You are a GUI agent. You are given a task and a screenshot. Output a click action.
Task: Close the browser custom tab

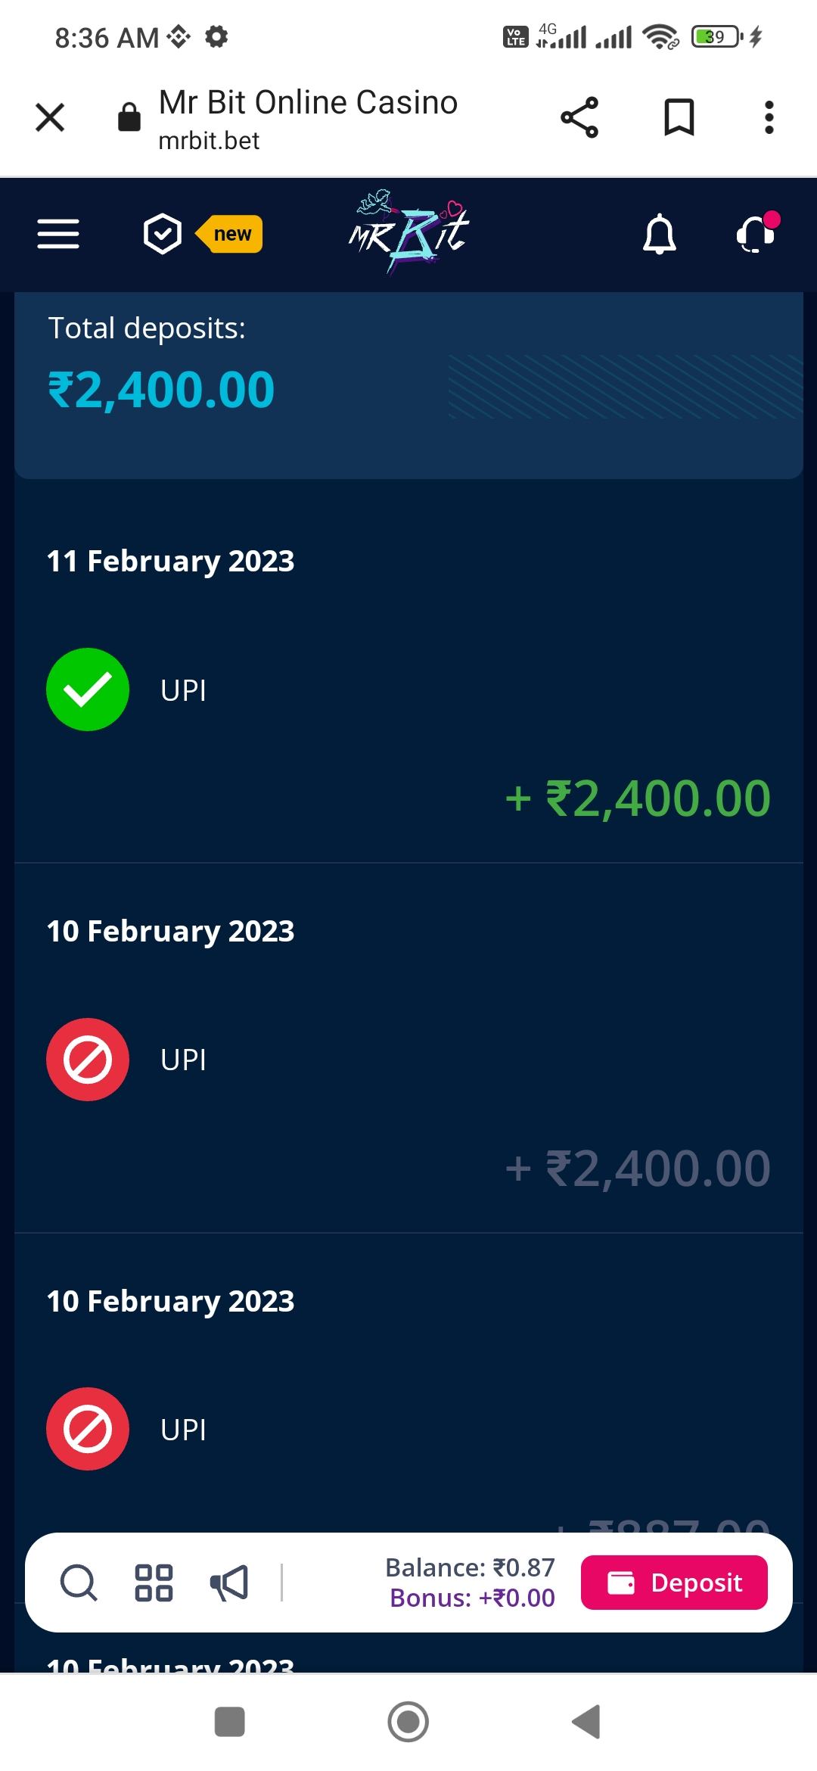(50, 118)
